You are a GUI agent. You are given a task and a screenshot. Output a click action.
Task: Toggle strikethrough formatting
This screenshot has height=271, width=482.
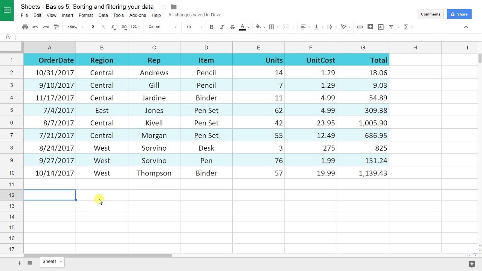pos(232,27)
